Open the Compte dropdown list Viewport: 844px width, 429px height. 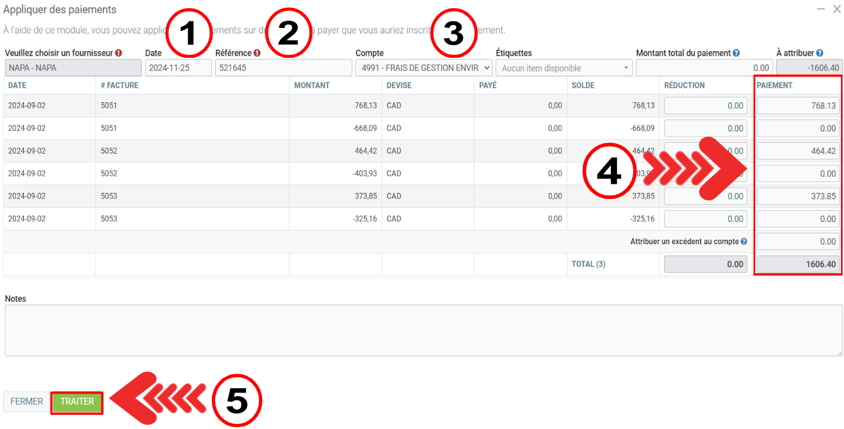[423, 68]
